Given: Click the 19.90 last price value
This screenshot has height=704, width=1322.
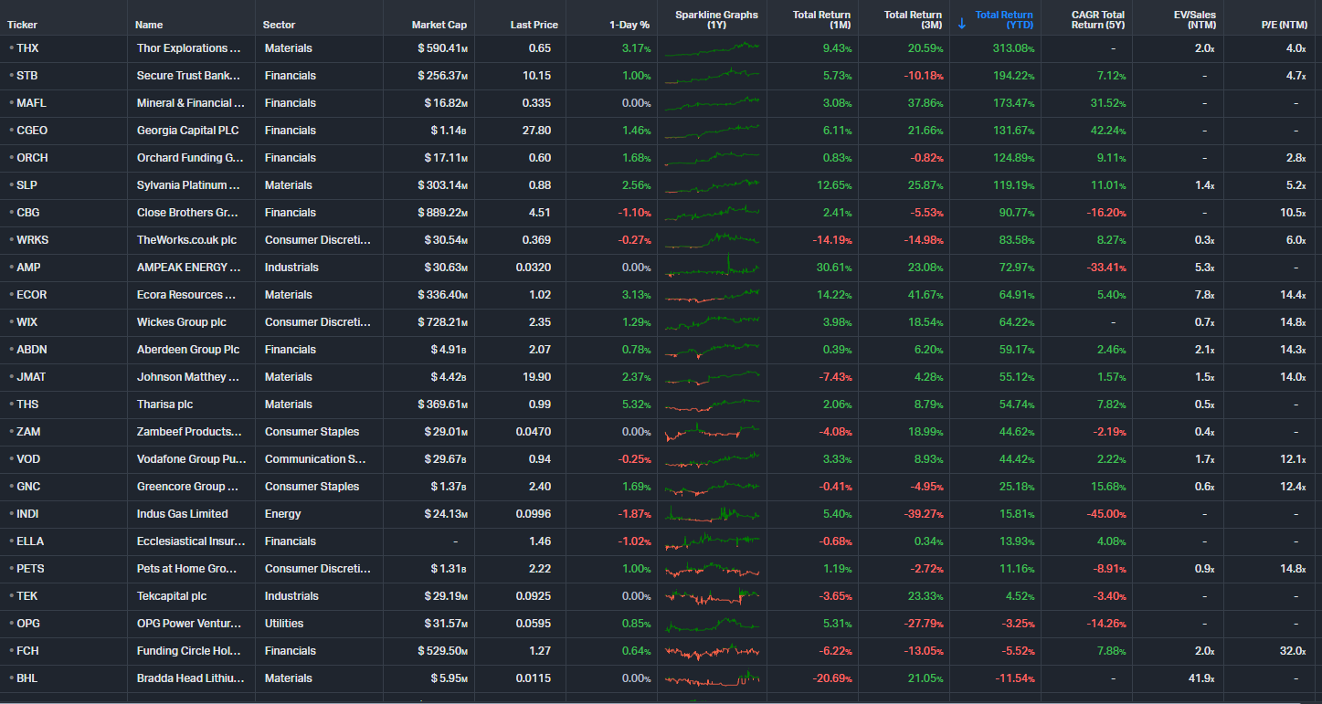Looking at the screenshot, I should 536,377.
